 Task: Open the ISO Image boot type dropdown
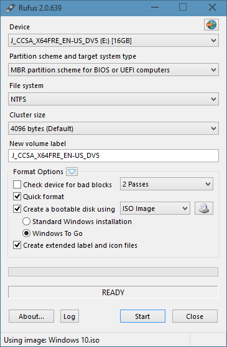(155, 208)
